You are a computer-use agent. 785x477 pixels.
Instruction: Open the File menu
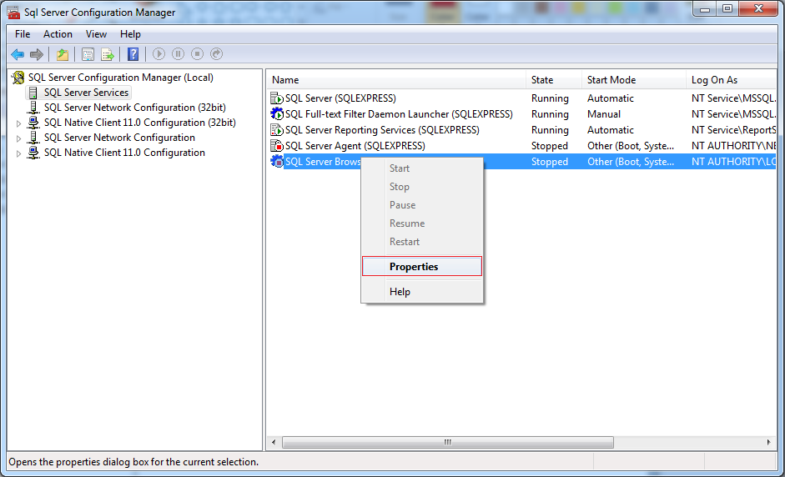(x=23, y=34)
